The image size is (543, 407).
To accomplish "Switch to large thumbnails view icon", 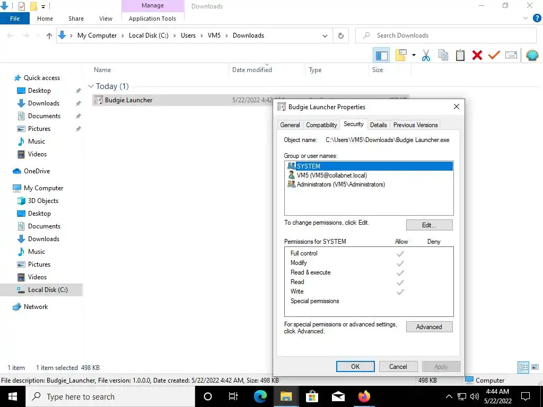I will point(535,367).
